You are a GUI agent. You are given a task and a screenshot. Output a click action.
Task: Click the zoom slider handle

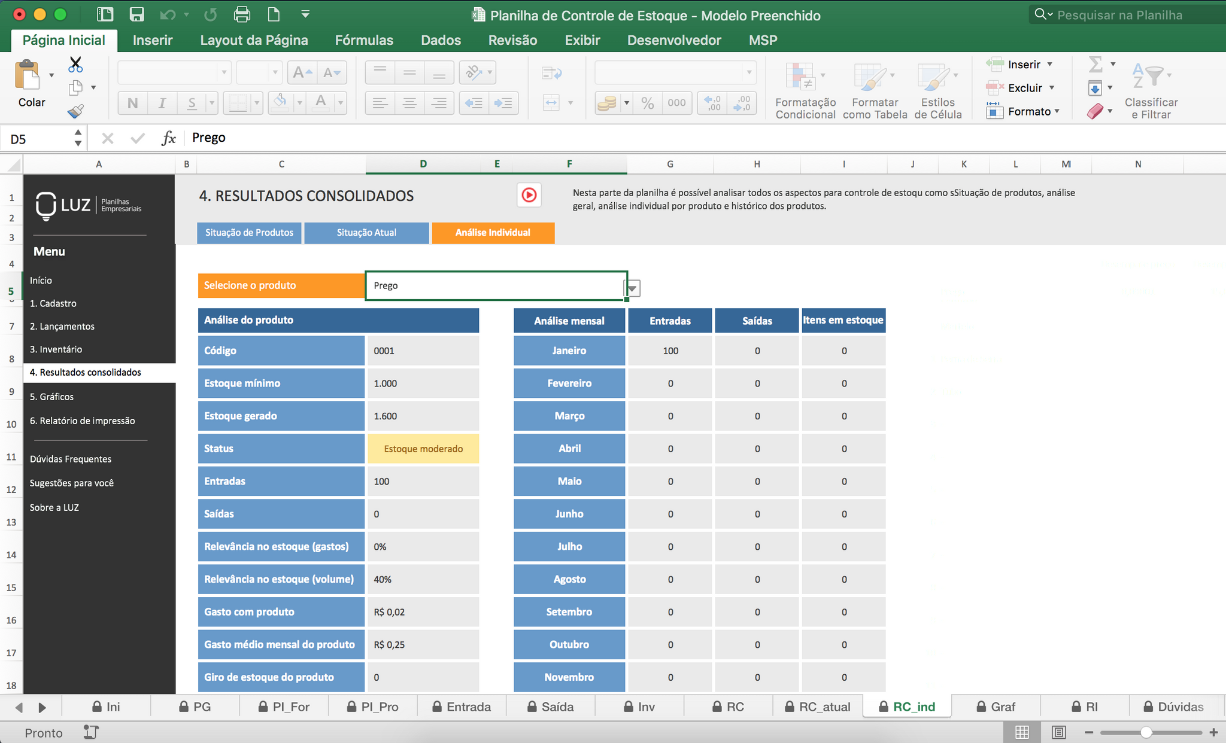(1145, 732)
